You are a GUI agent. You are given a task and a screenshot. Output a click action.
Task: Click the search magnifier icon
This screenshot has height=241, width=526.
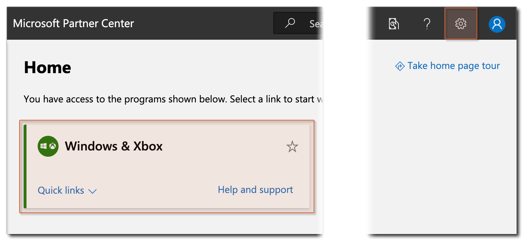pyautogui.click(x=290, y=23)
